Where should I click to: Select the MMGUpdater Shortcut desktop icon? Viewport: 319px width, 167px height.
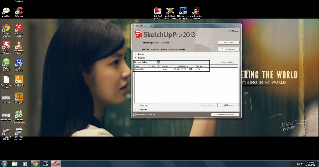point(196,13)
